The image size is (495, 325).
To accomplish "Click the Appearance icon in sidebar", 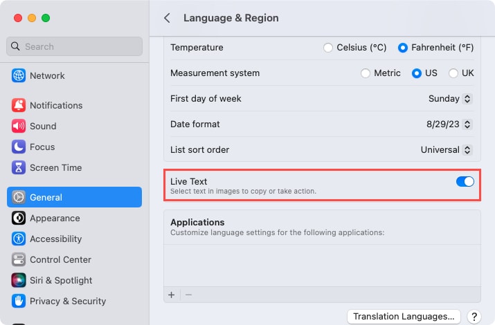I will [x=19, y=219].
